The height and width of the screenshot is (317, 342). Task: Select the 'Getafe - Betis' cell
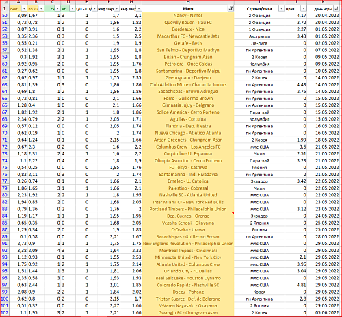(188, 43)
